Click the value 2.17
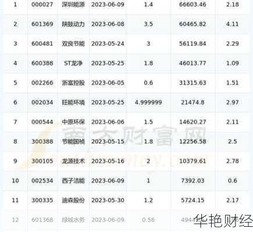Image resolution: width=253 pixels, height=232 pixels. click(x=232, y=200)
